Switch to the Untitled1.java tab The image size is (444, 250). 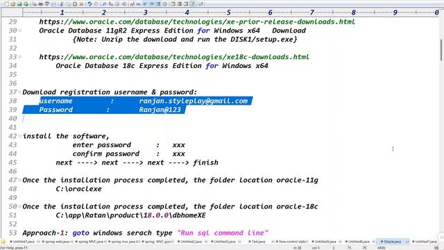tap(24, 242)
